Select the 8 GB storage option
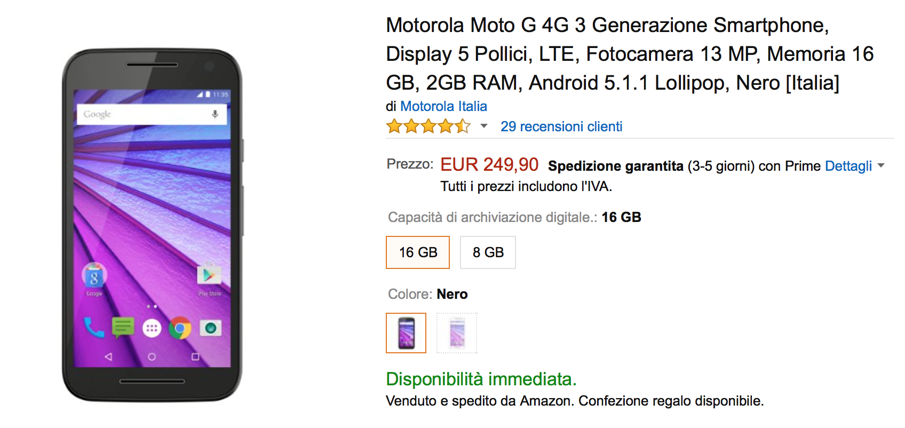Viewport: 905px width, 428px height. pos(488,252)
